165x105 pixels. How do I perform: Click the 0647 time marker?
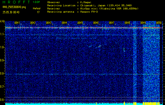tap(111, 23)
